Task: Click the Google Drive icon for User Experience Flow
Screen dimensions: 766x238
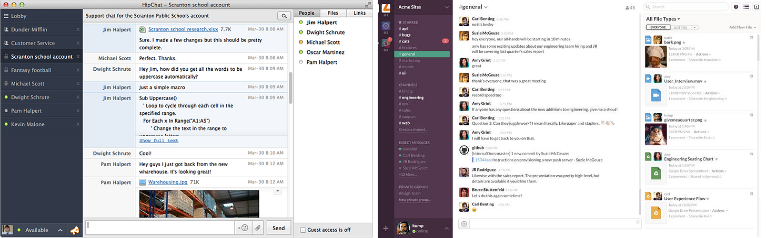Action: point(656,212)
